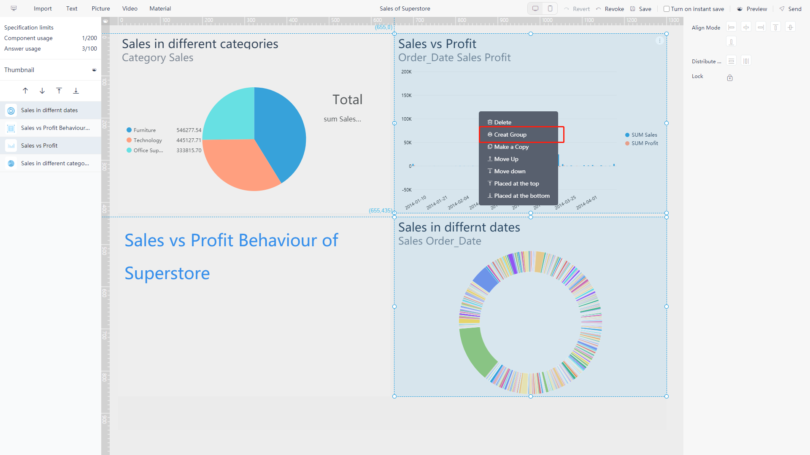Image resolution: width=810 pixels, height=455 pixels.
Task: Align selected components to horizontal center
Action: [746, 27]
